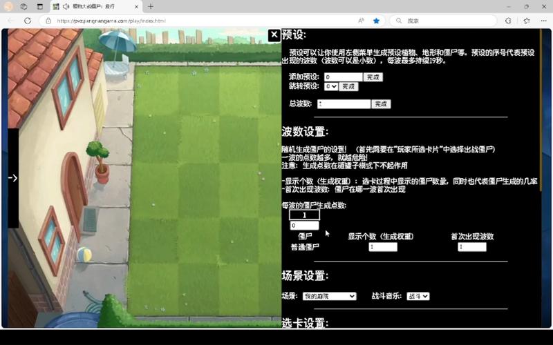Confirm 总波数 with 完成 button
Image resolution: width=553 pixels, height=345 pixels.
(381, 104)
